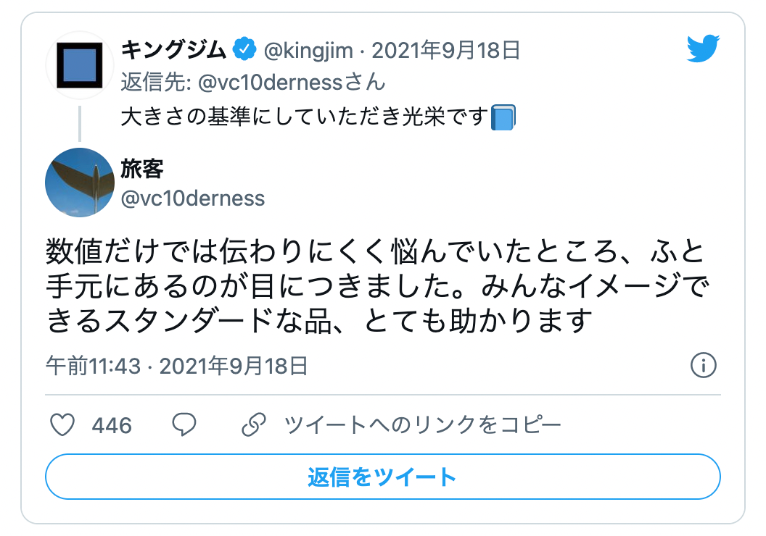
Task: Open 旅客's profile avatar
Action: (x=80, y=183)
